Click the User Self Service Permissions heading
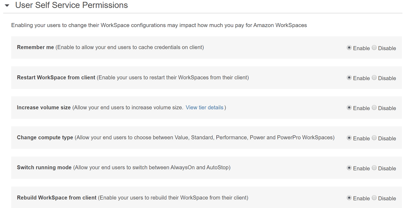Screen dimensions: 408x208 coord(71,5)
